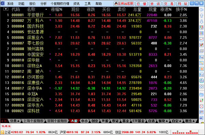The width and height of the screenshot is (205, 135).
Task: Expand the 板块▲ tab menu
Action: click(x=163, y=121)
